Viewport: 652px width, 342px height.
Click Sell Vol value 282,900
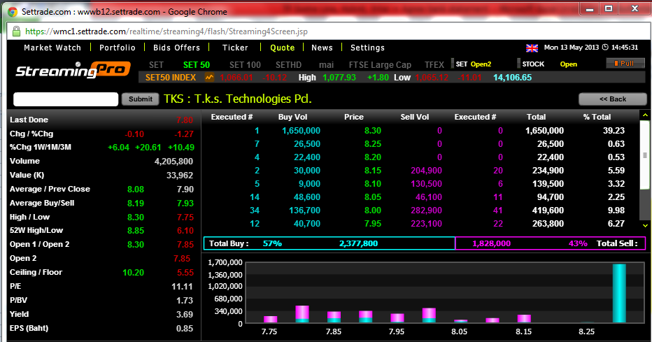tap(426, 211)
